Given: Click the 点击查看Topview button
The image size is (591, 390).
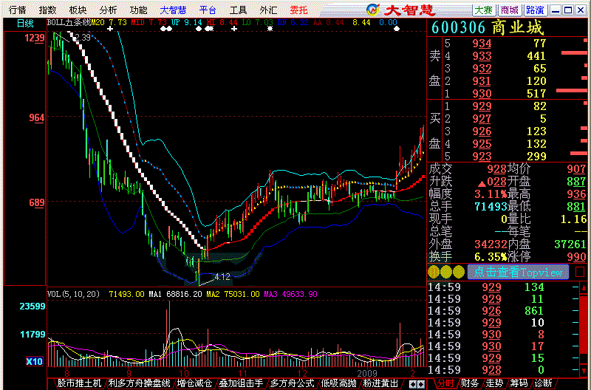Looking at the screenshot, I should (518, 272).
